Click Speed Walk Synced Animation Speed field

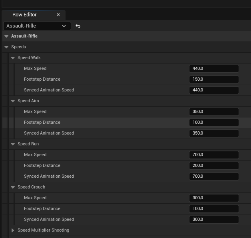[x=214, y=90]
